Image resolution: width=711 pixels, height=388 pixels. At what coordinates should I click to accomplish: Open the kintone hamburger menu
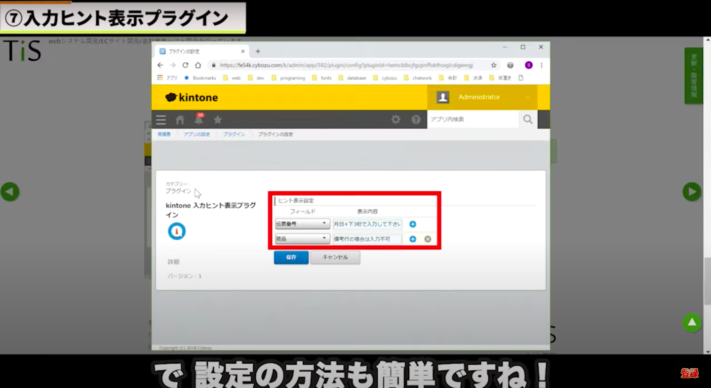161,120
